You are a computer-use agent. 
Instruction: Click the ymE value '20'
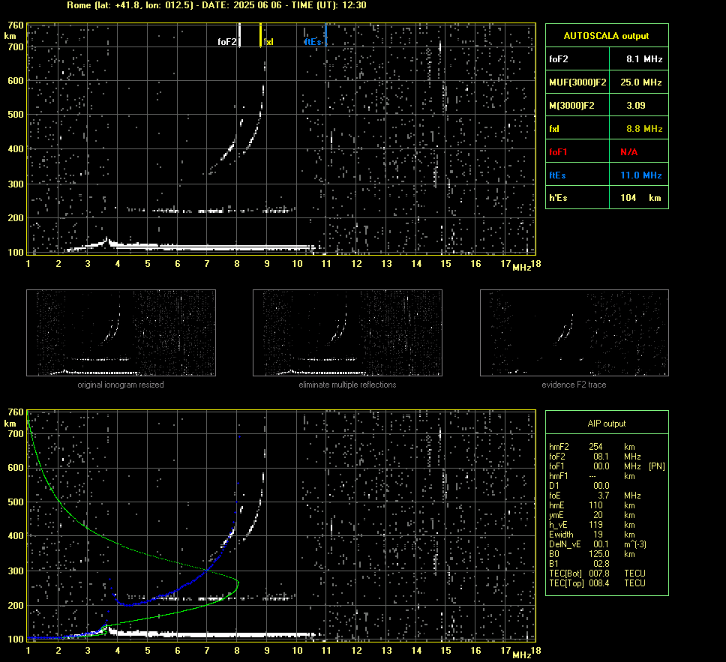[x=598, y=515]
